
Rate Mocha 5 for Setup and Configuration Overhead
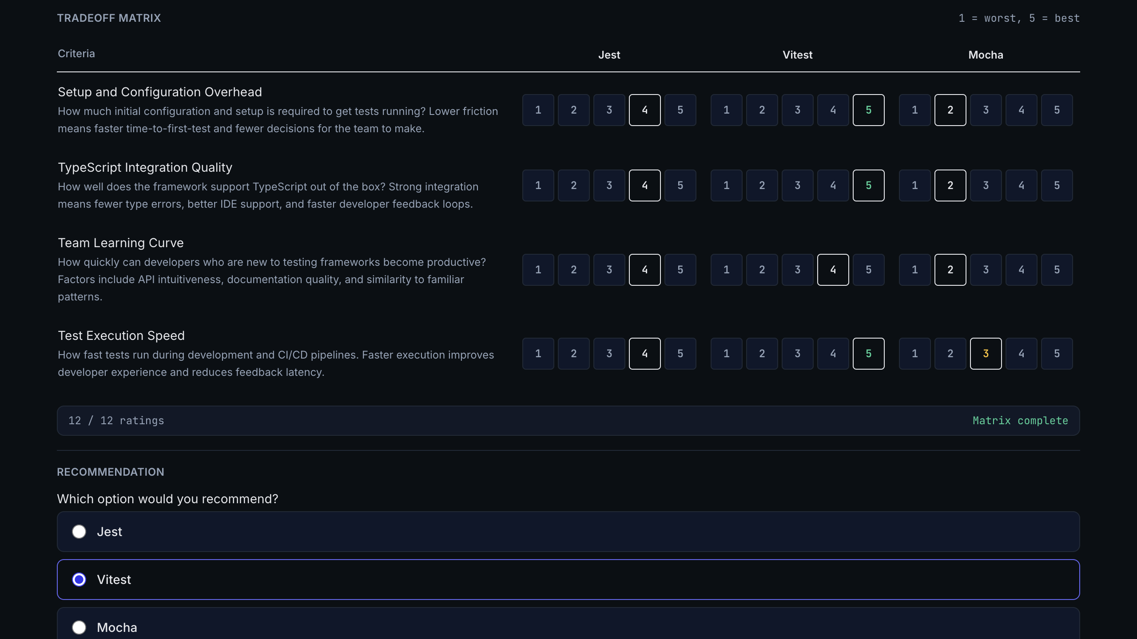point(1057,110)
